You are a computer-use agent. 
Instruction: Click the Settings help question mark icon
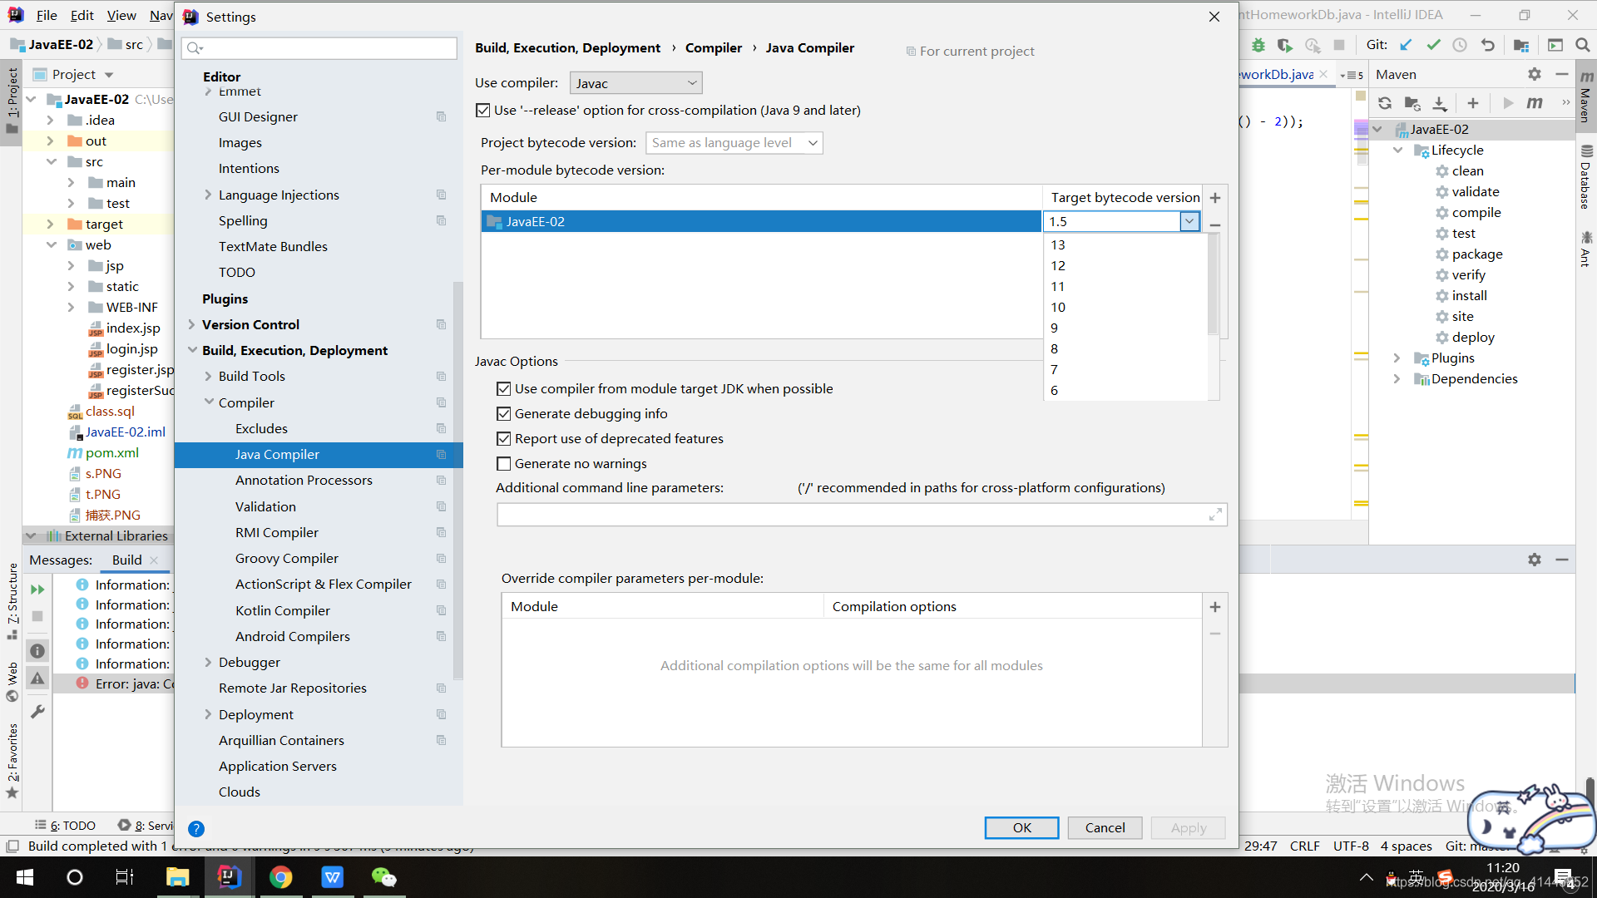196,828
